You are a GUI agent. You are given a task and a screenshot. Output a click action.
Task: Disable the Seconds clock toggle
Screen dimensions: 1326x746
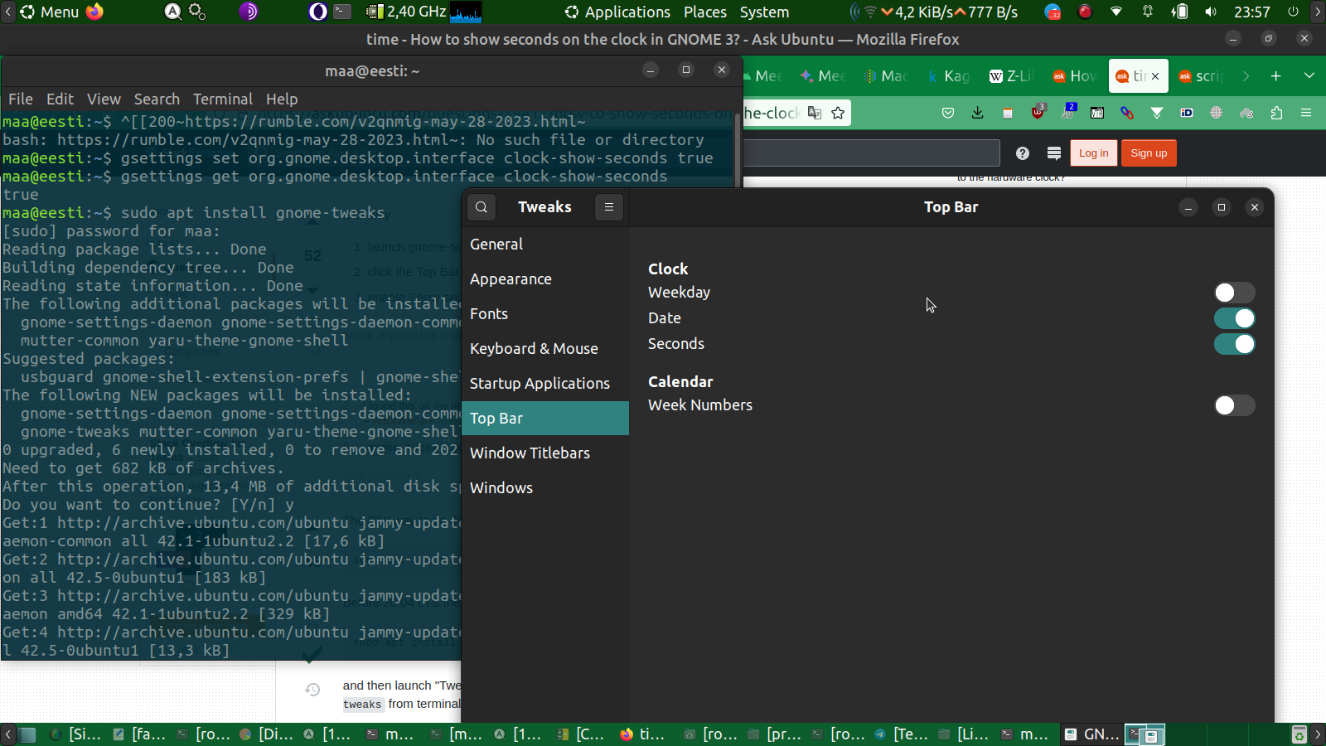[1234, 344]
